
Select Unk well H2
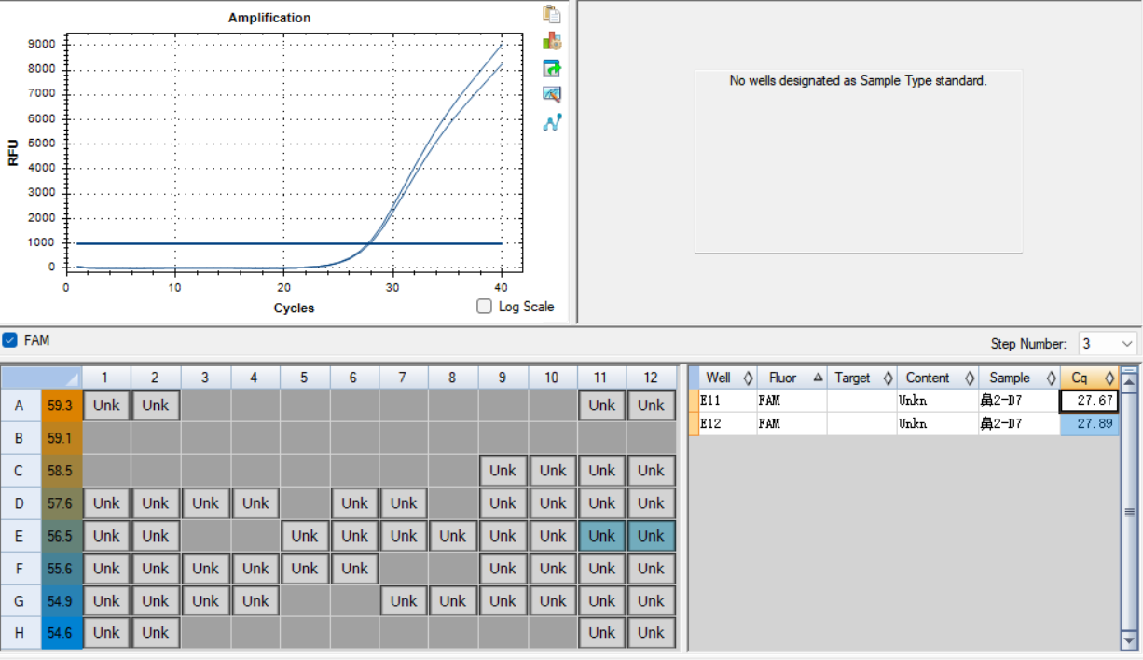(156, 633)
